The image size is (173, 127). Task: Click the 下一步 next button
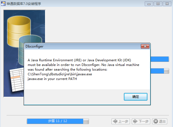(x=141, y=122)
